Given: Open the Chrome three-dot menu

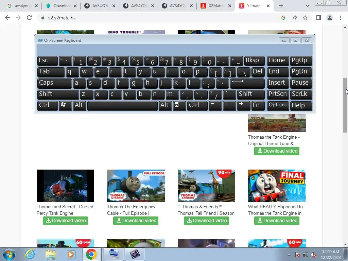Looking at the screenshot, I should 341,18.
